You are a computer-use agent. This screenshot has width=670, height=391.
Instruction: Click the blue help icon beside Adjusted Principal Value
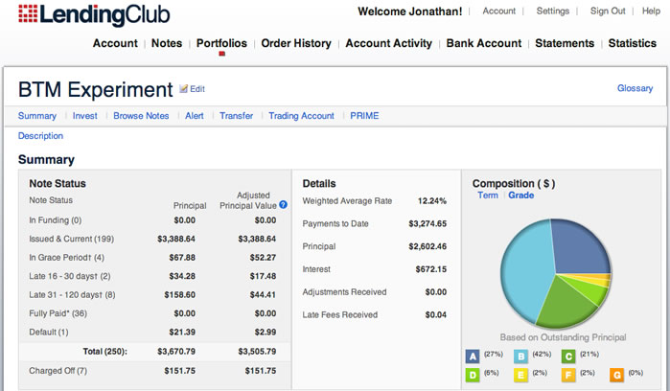point(284,205)
